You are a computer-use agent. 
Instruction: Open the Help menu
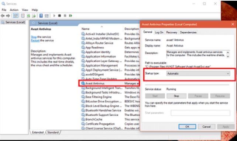point(35,10)
